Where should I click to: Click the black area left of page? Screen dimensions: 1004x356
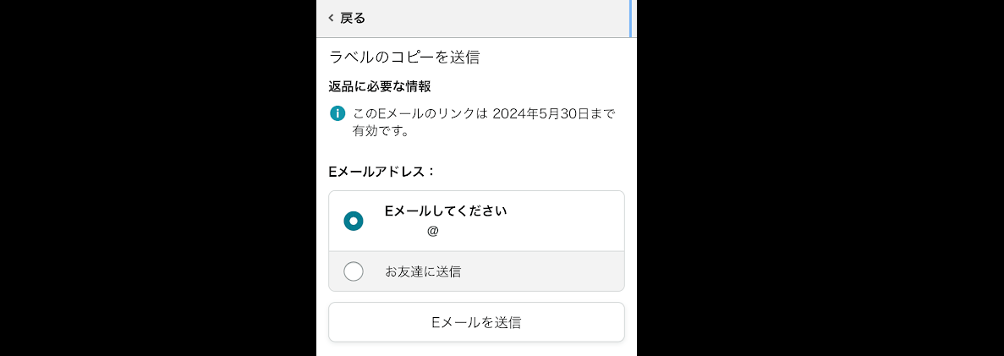click(158, 178)
